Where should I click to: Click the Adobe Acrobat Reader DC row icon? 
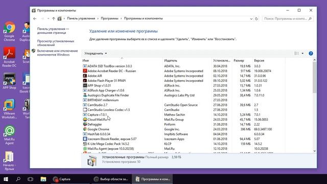pyautogui.click(x=85, y=71)
